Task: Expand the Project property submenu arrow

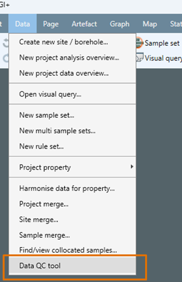Action: pyautogui.click(x=132, y=167)
